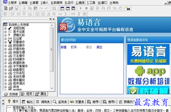171x112 pixels.
Task: Select the 媒体播放 tree item
Action: (x=19, y=80)
